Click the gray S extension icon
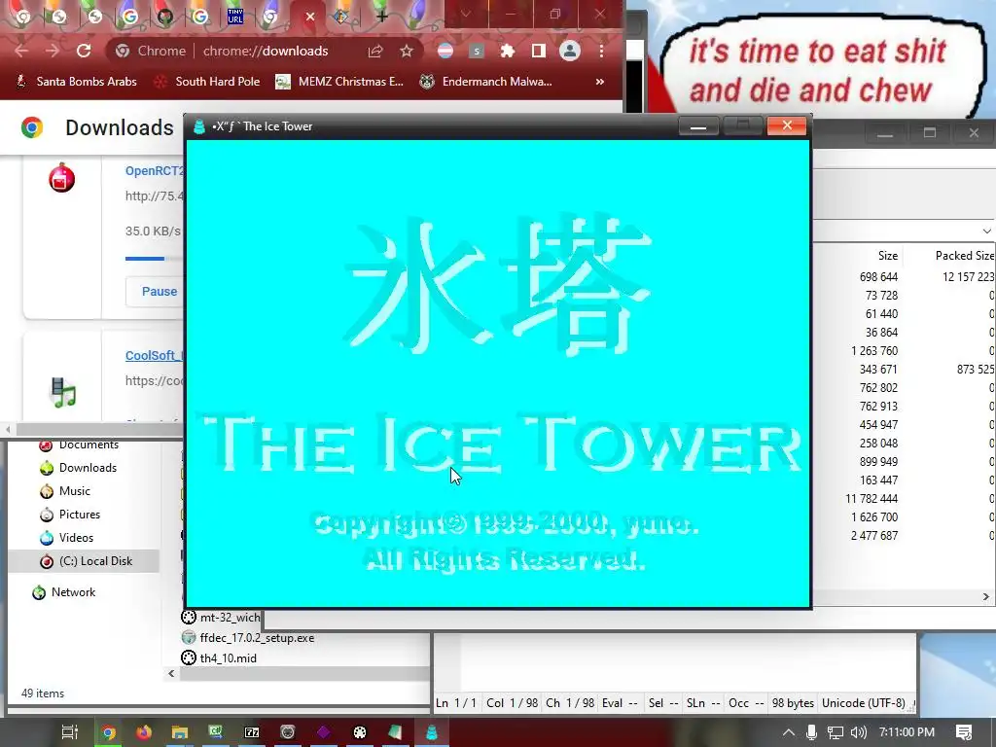996x747 pixels. point(477,51)
